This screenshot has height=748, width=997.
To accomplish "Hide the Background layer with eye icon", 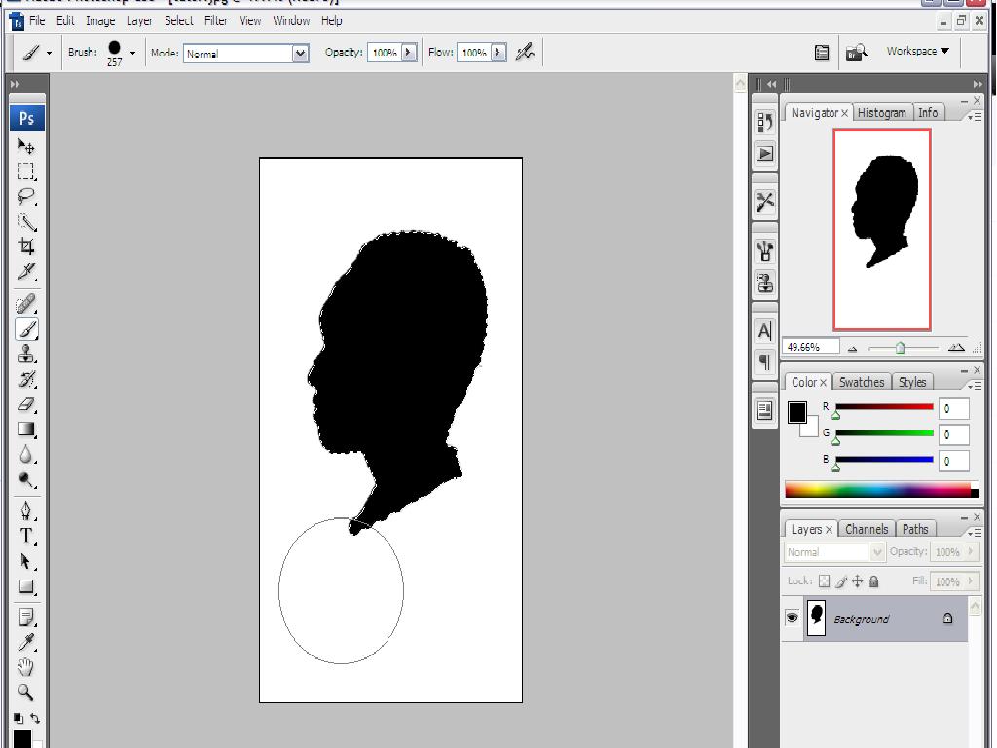I will tap(792, 617).
